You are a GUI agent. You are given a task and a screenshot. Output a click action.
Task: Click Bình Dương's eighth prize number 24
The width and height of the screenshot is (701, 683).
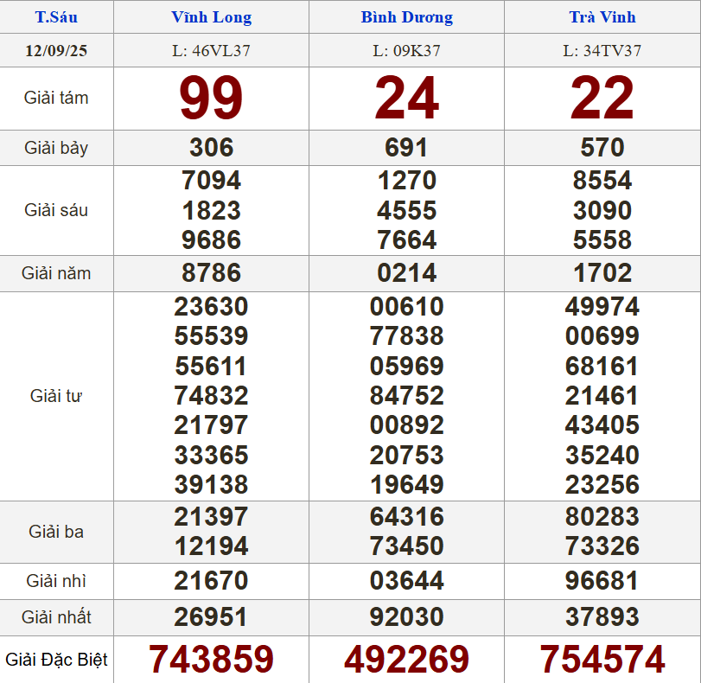point(406,99)
